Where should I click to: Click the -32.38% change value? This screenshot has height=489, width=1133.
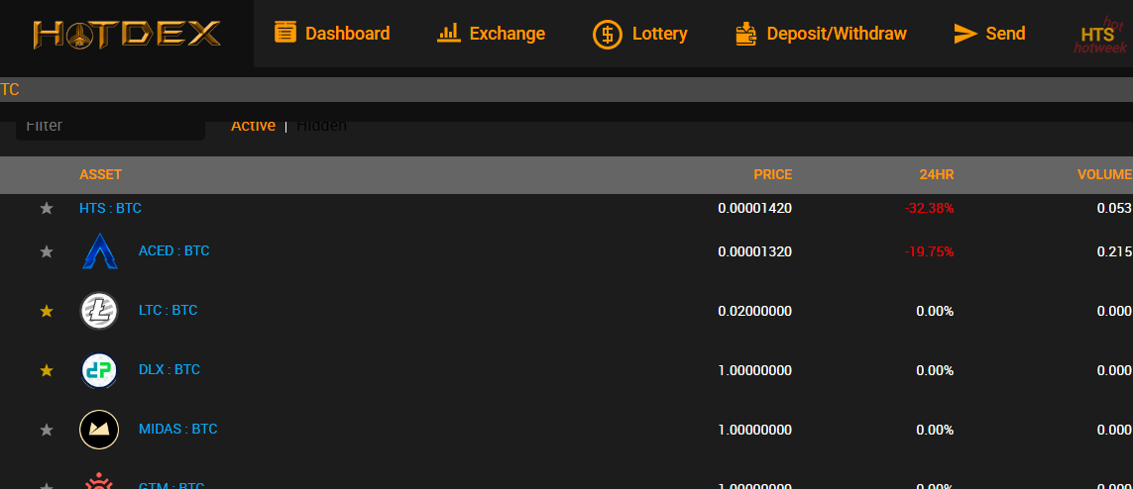click(929, 209)
